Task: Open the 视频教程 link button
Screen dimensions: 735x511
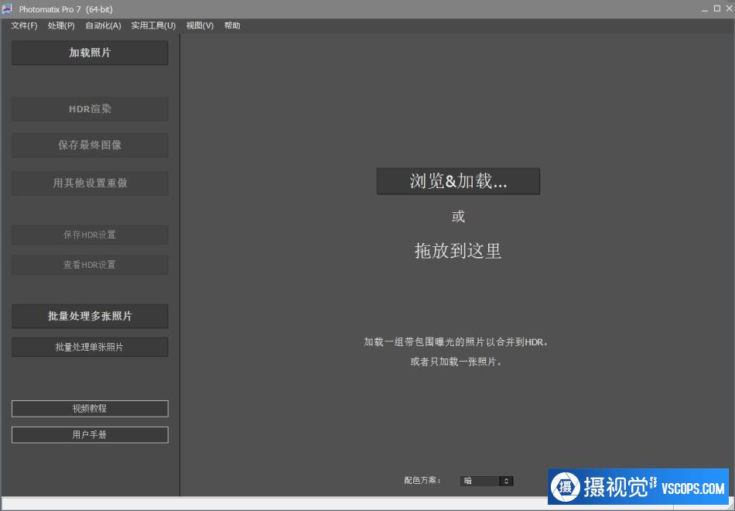Action: tap(90, 409)
